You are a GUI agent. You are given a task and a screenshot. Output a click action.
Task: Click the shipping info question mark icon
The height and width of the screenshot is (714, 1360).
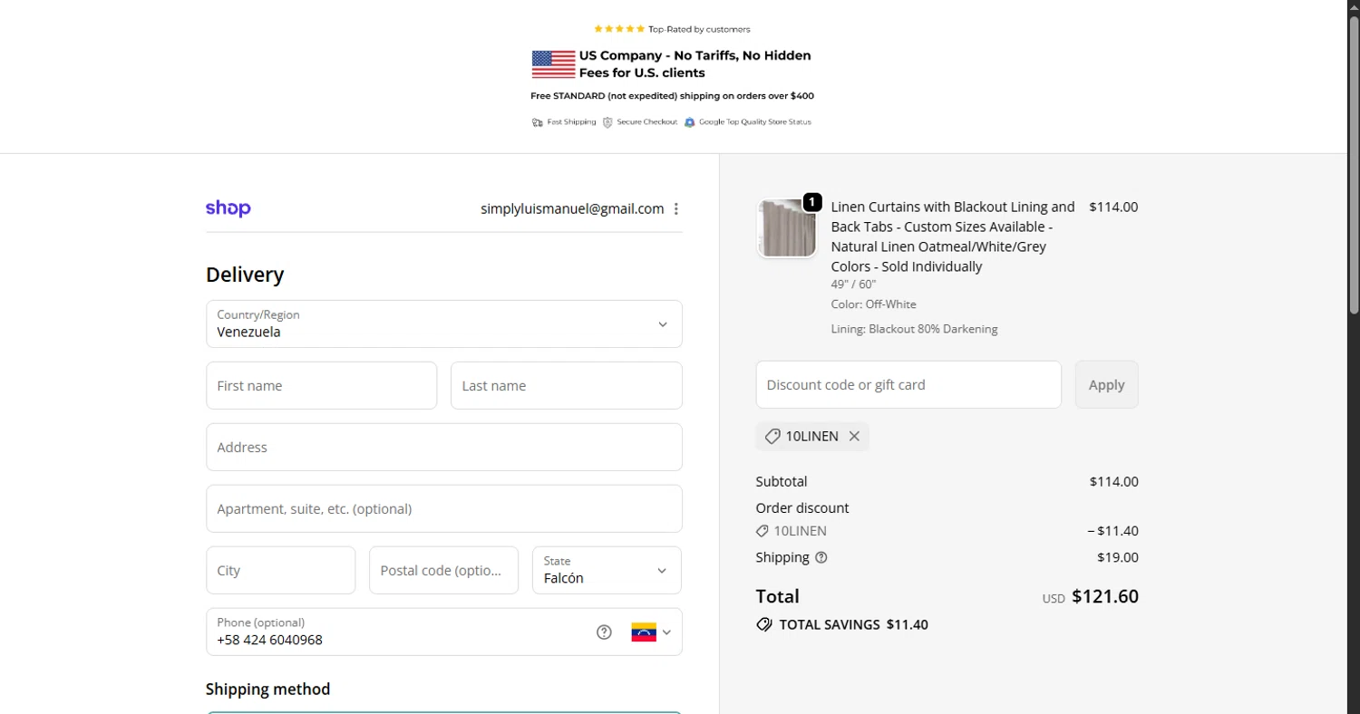click(x=821, y=558)
